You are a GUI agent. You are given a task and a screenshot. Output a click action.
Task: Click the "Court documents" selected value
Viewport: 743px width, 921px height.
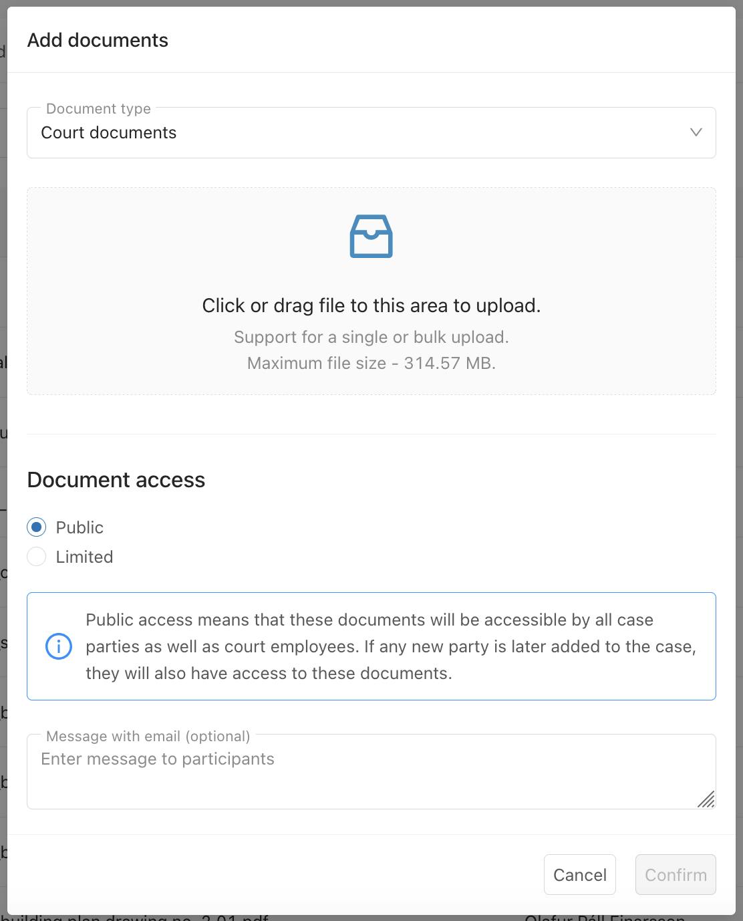pyautogui.click(x=109, y=133)
